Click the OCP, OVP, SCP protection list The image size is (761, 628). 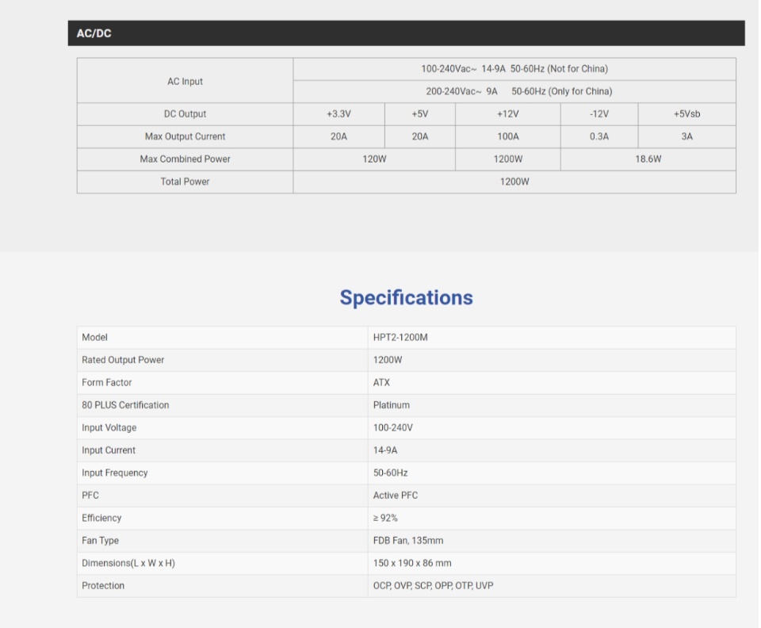pos(433,586)
